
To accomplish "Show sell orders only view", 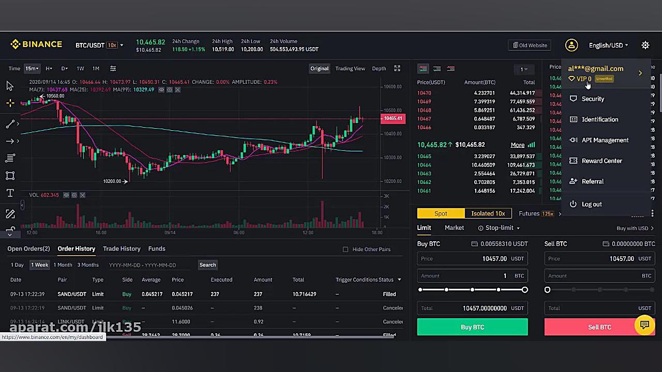I will 451,69.
